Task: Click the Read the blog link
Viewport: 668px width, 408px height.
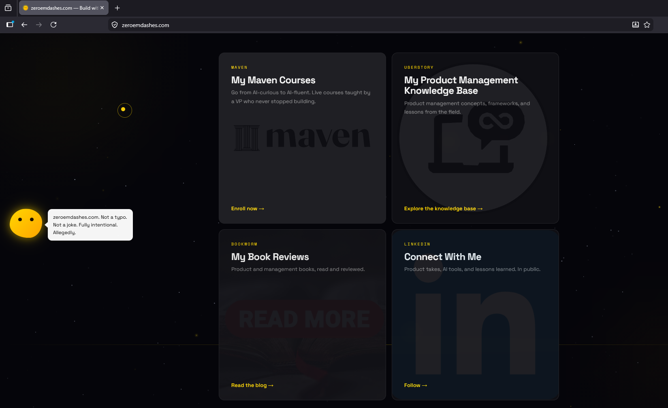Action: tap(252, 385)
